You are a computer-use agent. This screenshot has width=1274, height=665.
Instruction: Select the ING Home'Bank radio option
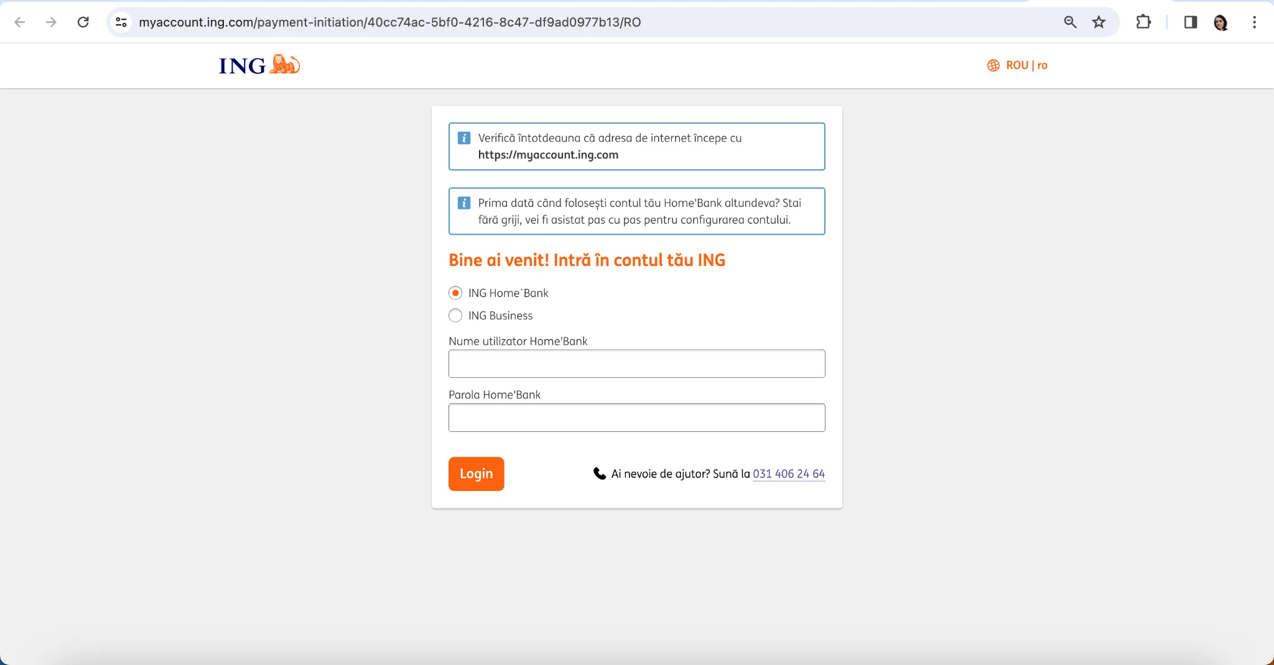click(x=455, y=293)
